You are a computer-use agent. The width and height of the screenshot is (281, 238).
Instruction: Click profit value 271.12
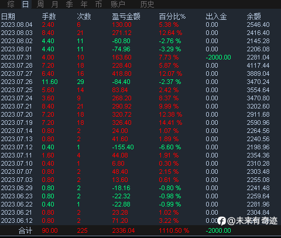coord(122,33)
